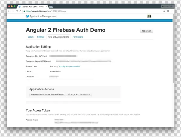Open a new browser tab
The height and width of the screenshot is (137, 181).
51,7
